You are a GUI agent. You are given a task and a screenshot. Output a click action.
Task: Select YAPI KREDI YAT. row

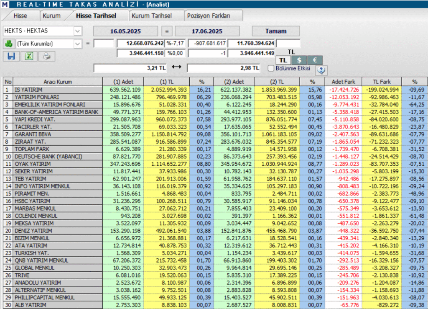click(215, 119)
